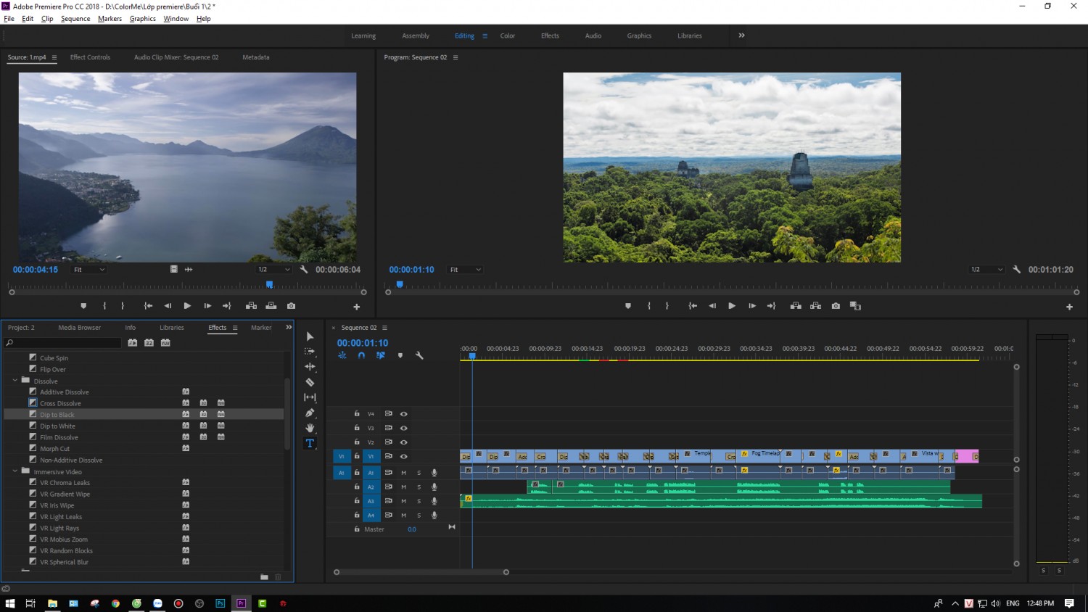Mute audio track A2
This screenshot has height=612, width=1088.
pos(404,487)
